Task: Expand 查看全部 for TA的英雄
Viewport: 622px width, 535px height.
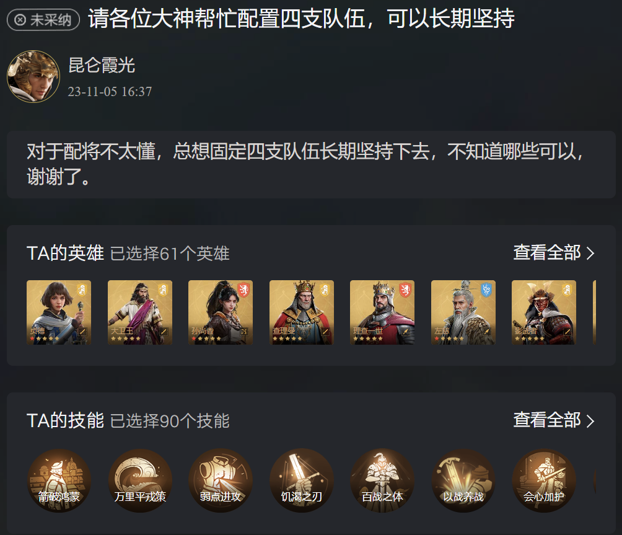Action: coord(554,253)
